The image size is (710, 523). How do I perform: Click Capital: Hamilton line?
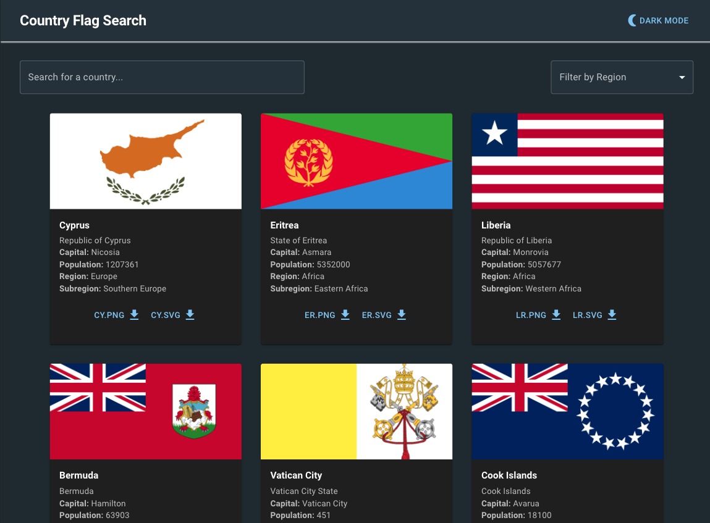click(x=92, y=503)
